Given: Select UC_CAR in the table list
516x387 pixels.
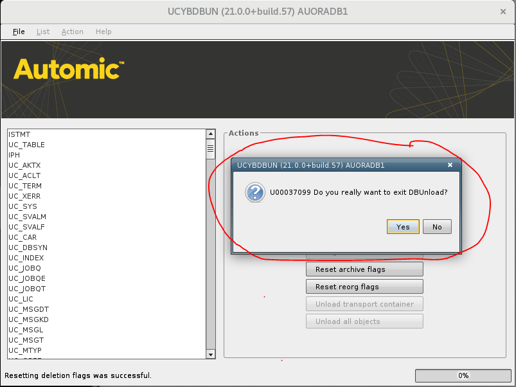Looking at the screenshot, I should coord(107,237).
